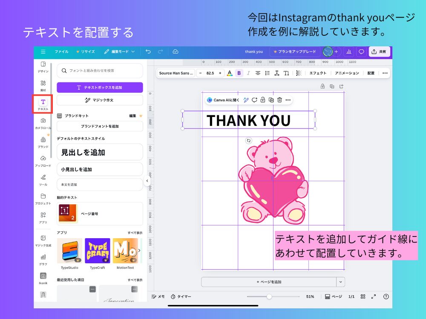Screen dimensions: 426x319
Task: Open the ファイル menu
Action: pyautogui.click(x=62, y=51)
